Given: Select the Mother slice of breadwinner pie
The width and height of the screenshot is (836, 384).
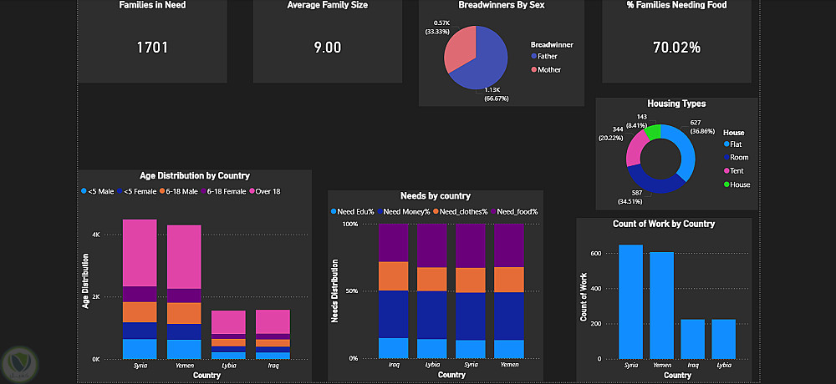Looking at the screenshot, I should coord(457,48).
